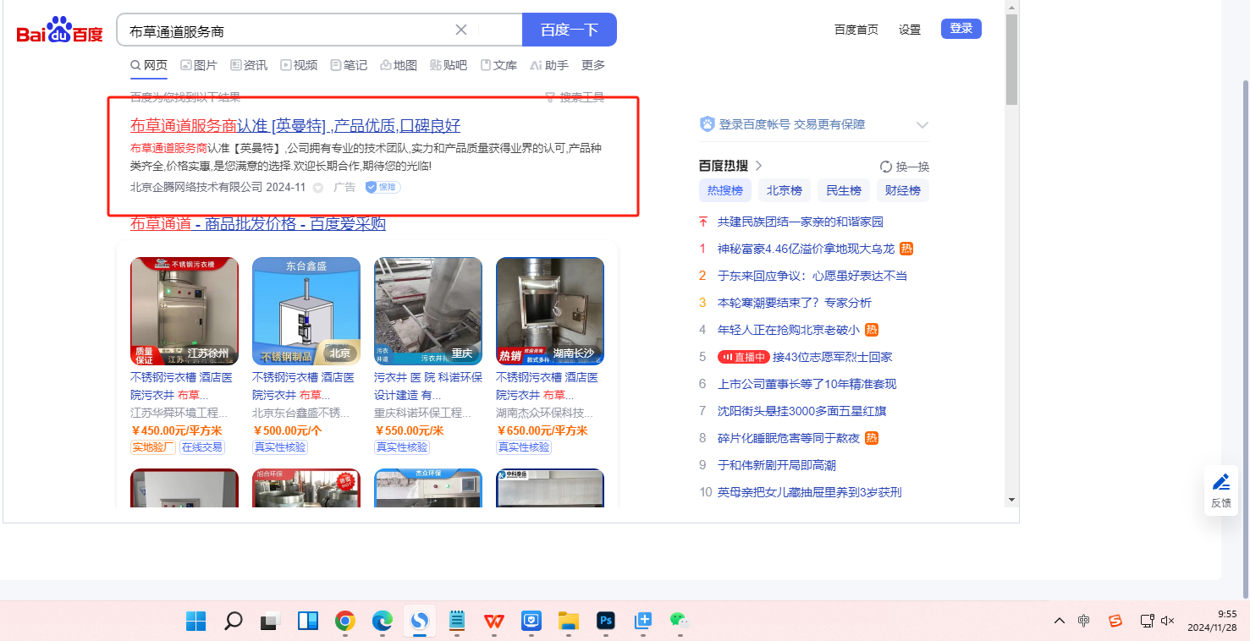
Task: Select the 民生榜 ranking tab
Action: (x=844, y=190)
